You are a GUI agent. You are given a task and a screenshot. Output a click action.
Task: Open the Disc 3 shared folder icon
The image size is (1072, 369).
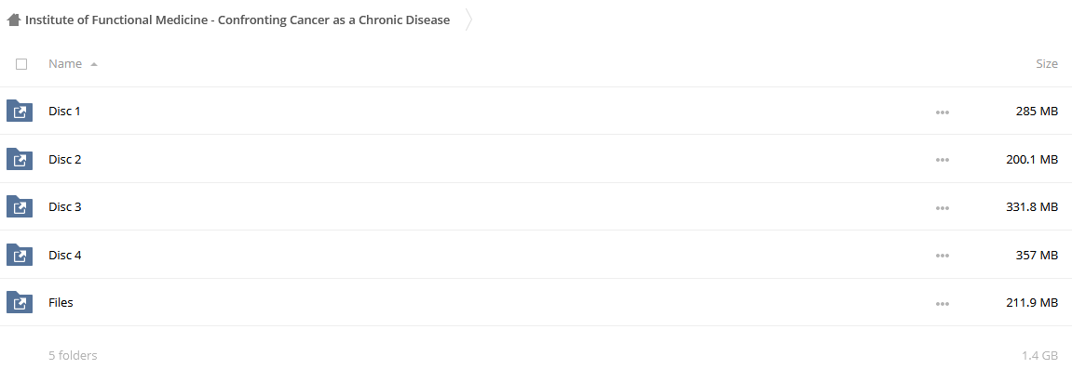[x=20, y=206]
